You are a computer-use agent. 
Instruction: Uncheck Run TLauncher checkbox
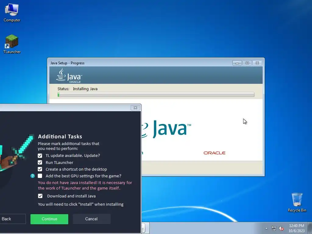coord(40,162)
